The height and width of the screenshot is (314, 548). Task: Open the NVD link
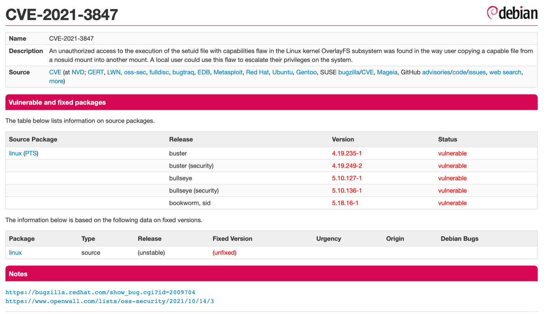78,72
